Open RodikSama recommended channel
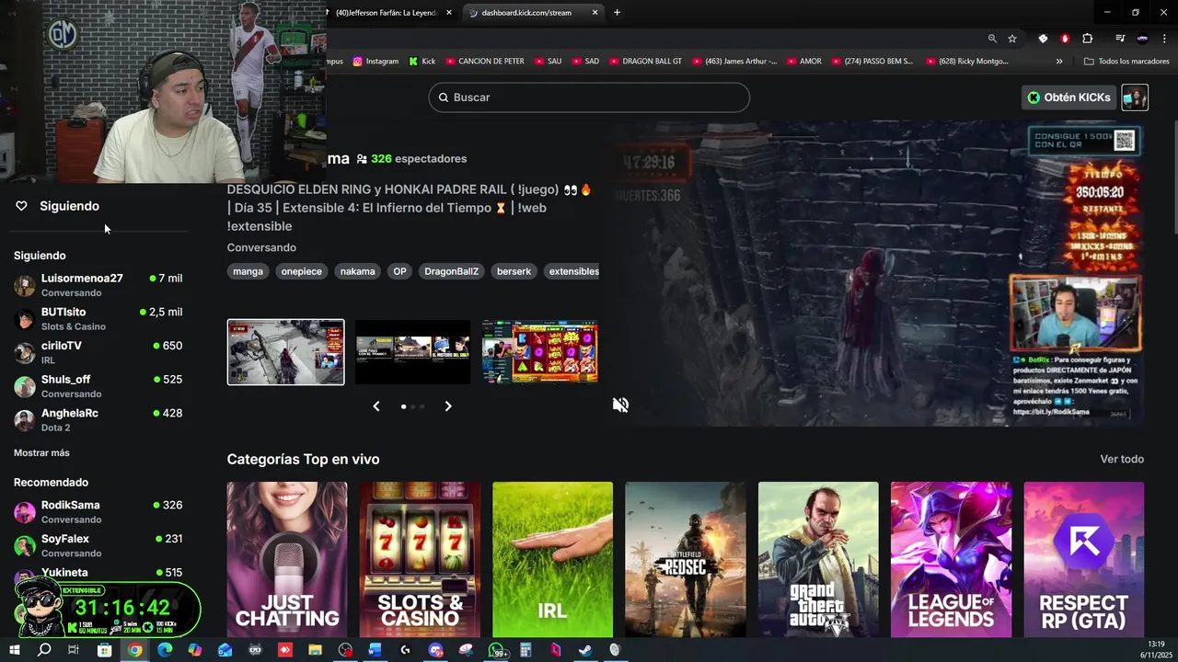Screen dimensions: 1178x662 (x=98, y=512)
